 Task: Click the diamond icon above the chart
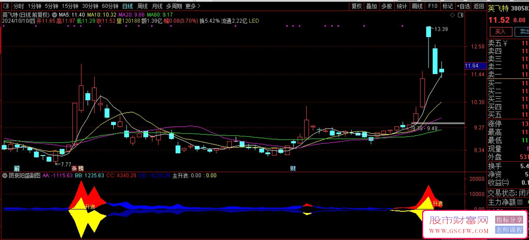click(x=452, y=15)
